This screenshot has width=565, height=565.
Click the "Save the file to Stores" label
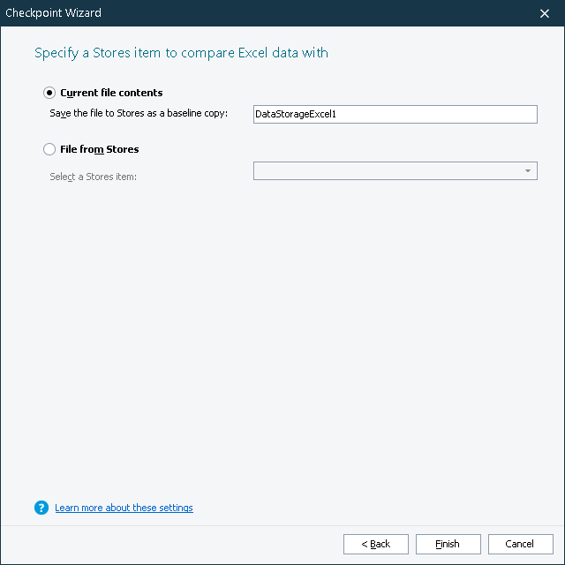139,114
